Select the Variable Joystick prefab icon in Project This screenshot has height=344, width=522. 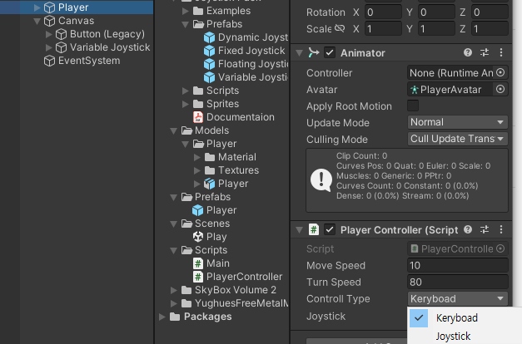[x=209, y=77]
